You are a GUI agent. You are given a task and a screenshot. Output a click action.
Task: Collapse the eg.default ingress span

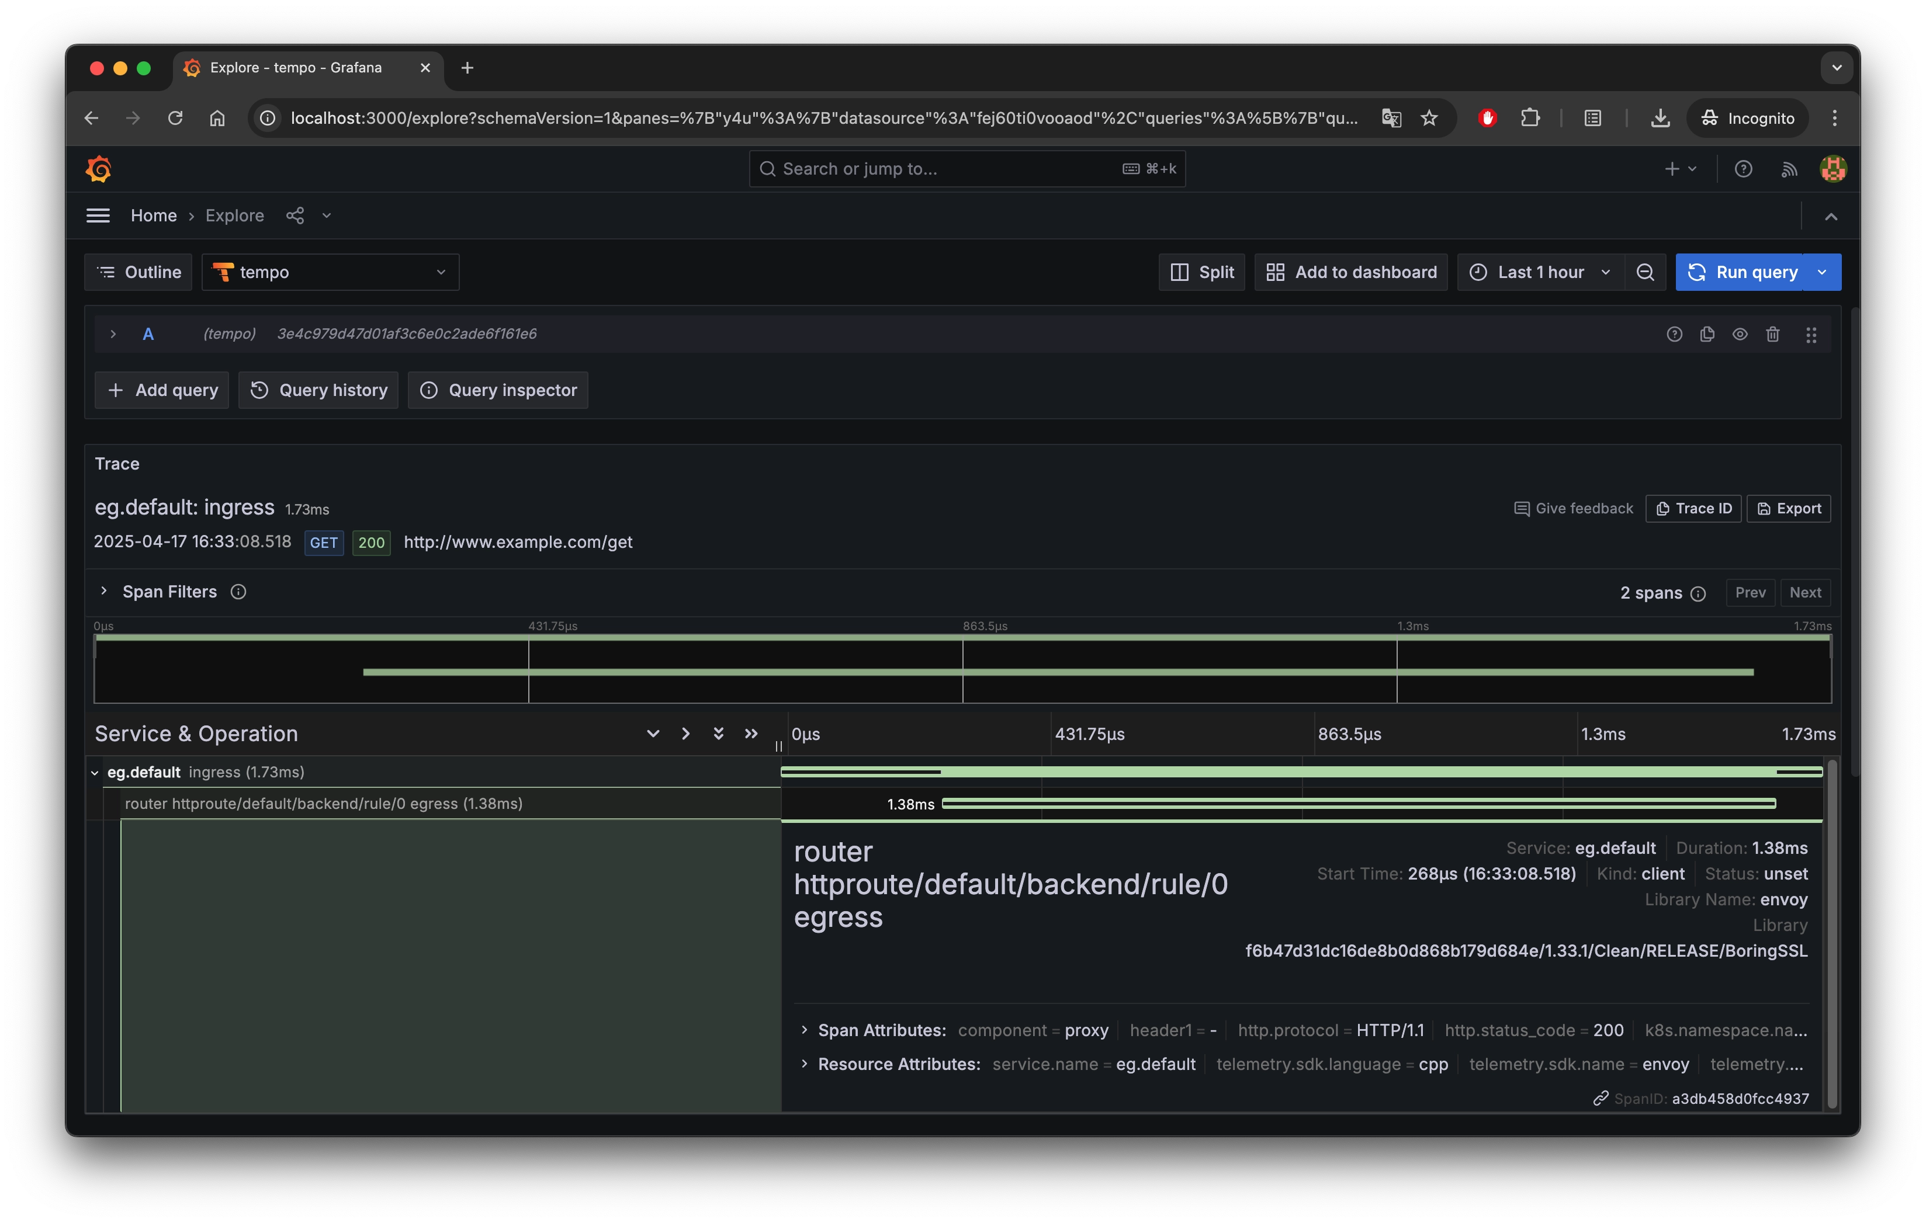tap(95, 773)
